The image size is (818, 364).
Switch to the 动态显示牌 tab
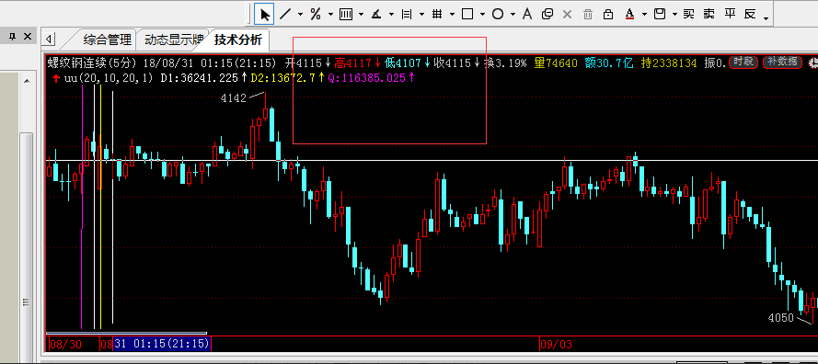pos(174,40)
